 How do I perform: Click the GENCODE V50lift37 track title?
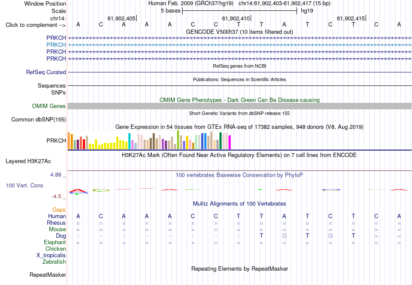point(240,32)
